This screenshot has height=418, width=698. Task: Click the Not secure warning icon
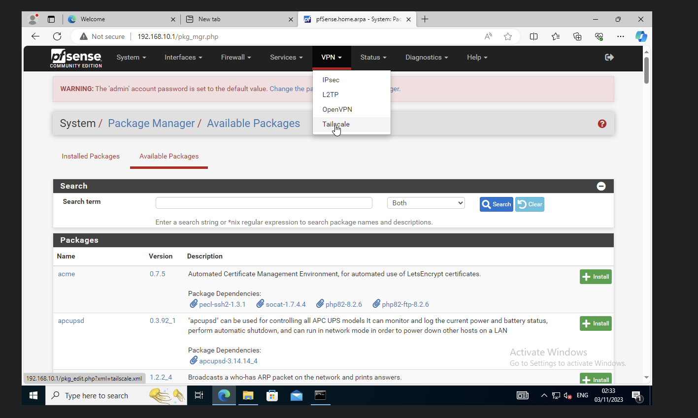click(x=84, y=36)
